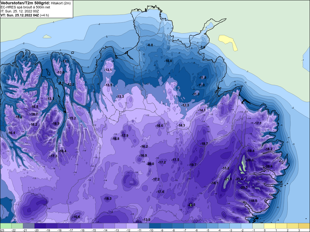This screenshot has width=310, height=232.
Task: Pick the pale yellow legend swatch labeled 0
Action: [269, 226]
